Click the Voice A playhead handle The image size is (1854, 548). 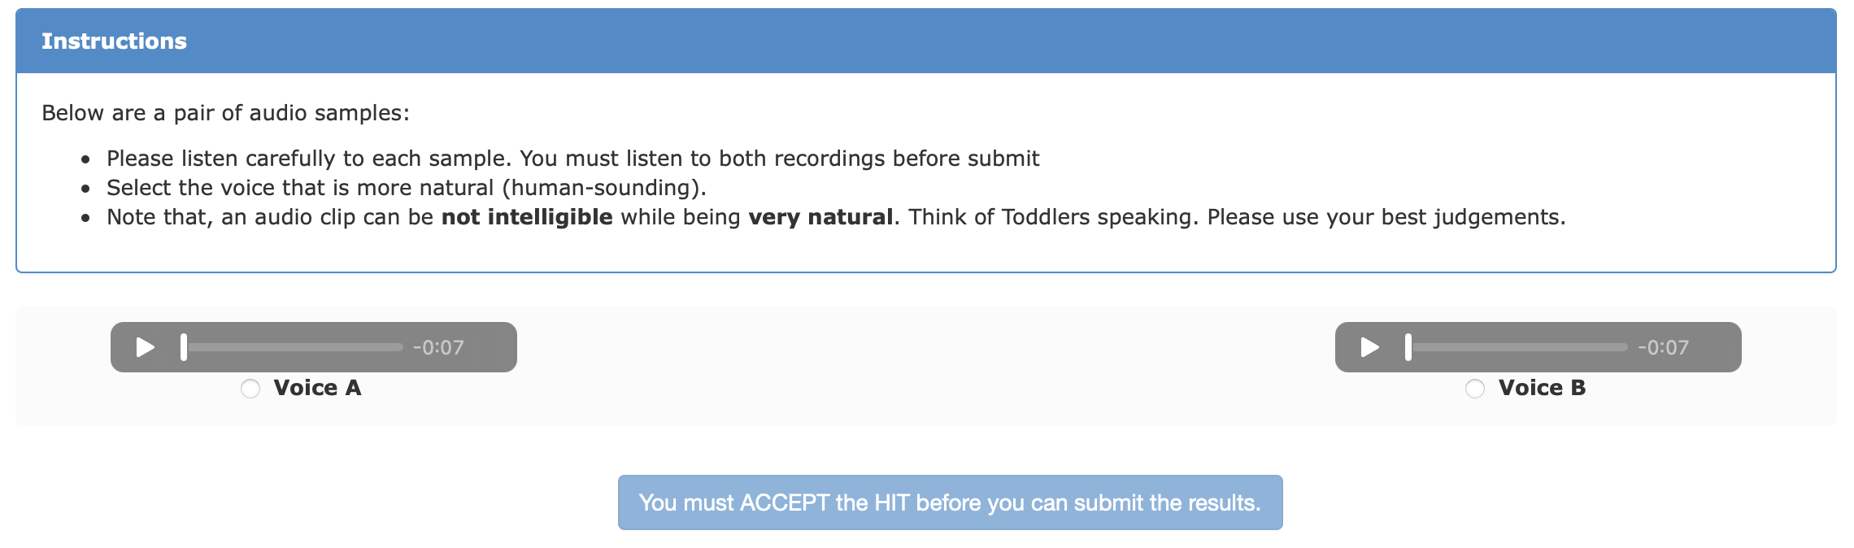pyautogui.click(x=184, y=347)
